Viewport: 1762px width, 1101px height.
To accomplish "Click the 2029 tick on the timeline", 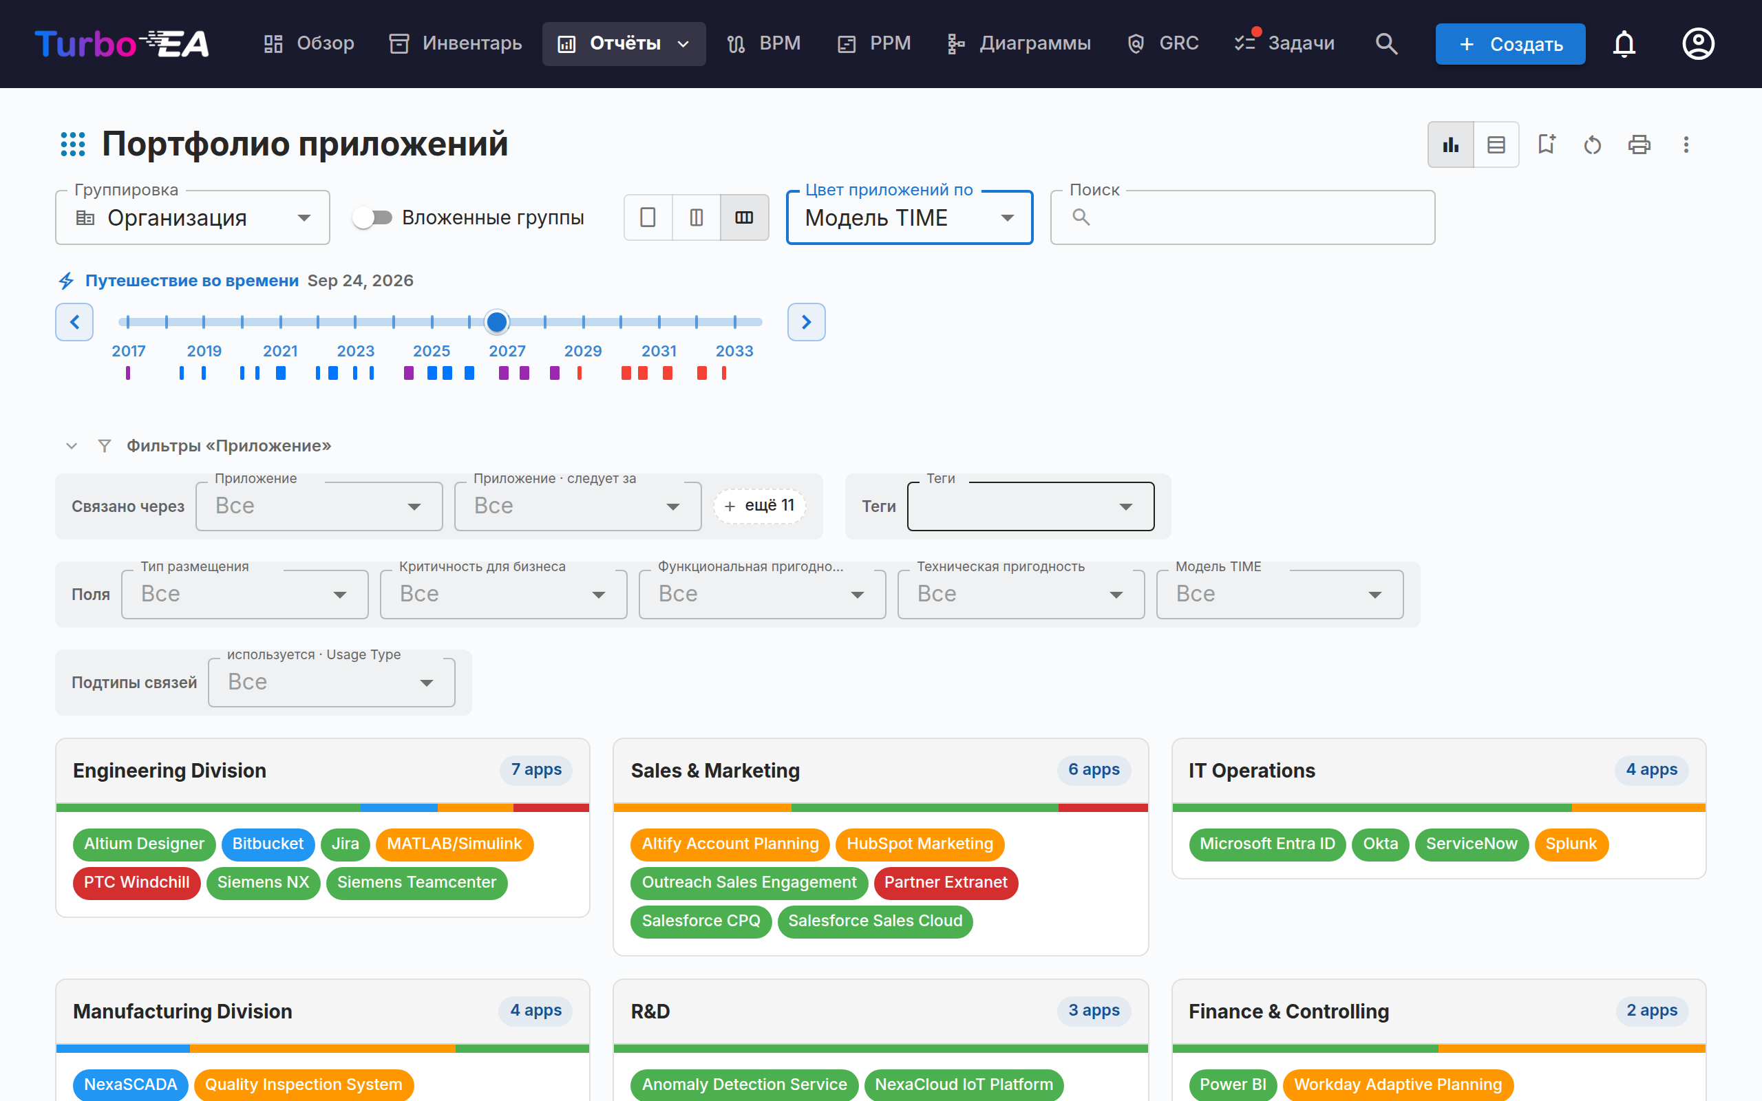I will click(583, 322).
